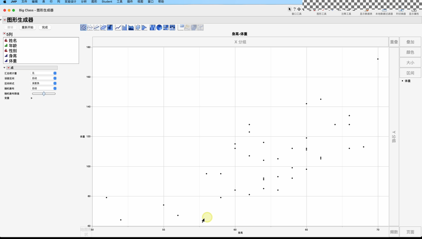
Task: Click the 区间 drop zone
Action: (x=410, y=73)
